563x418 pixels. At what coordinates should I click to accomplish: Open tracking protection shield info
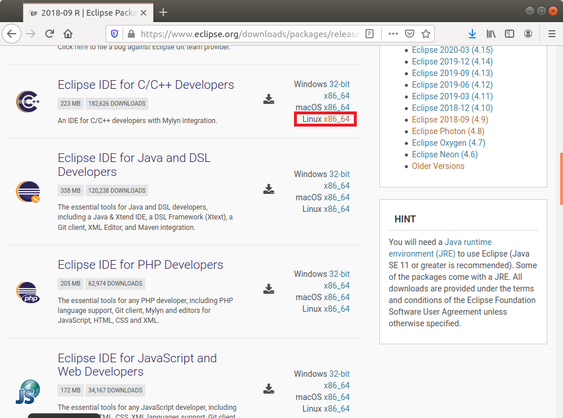(114, 34)
